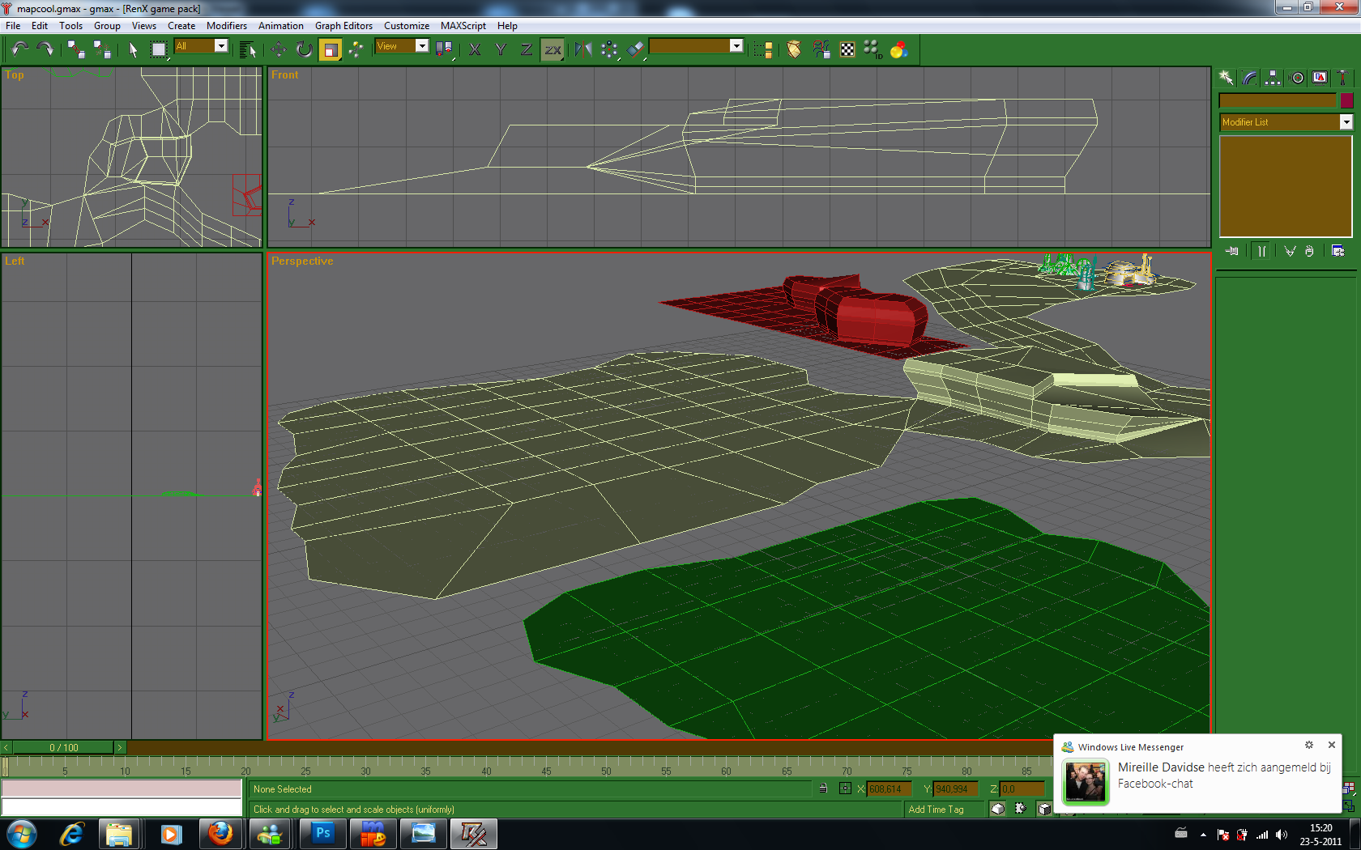Activate the Select and Rotate tool
The height and width of the screenshot is (850, 1361).
(x=304, y=49)
